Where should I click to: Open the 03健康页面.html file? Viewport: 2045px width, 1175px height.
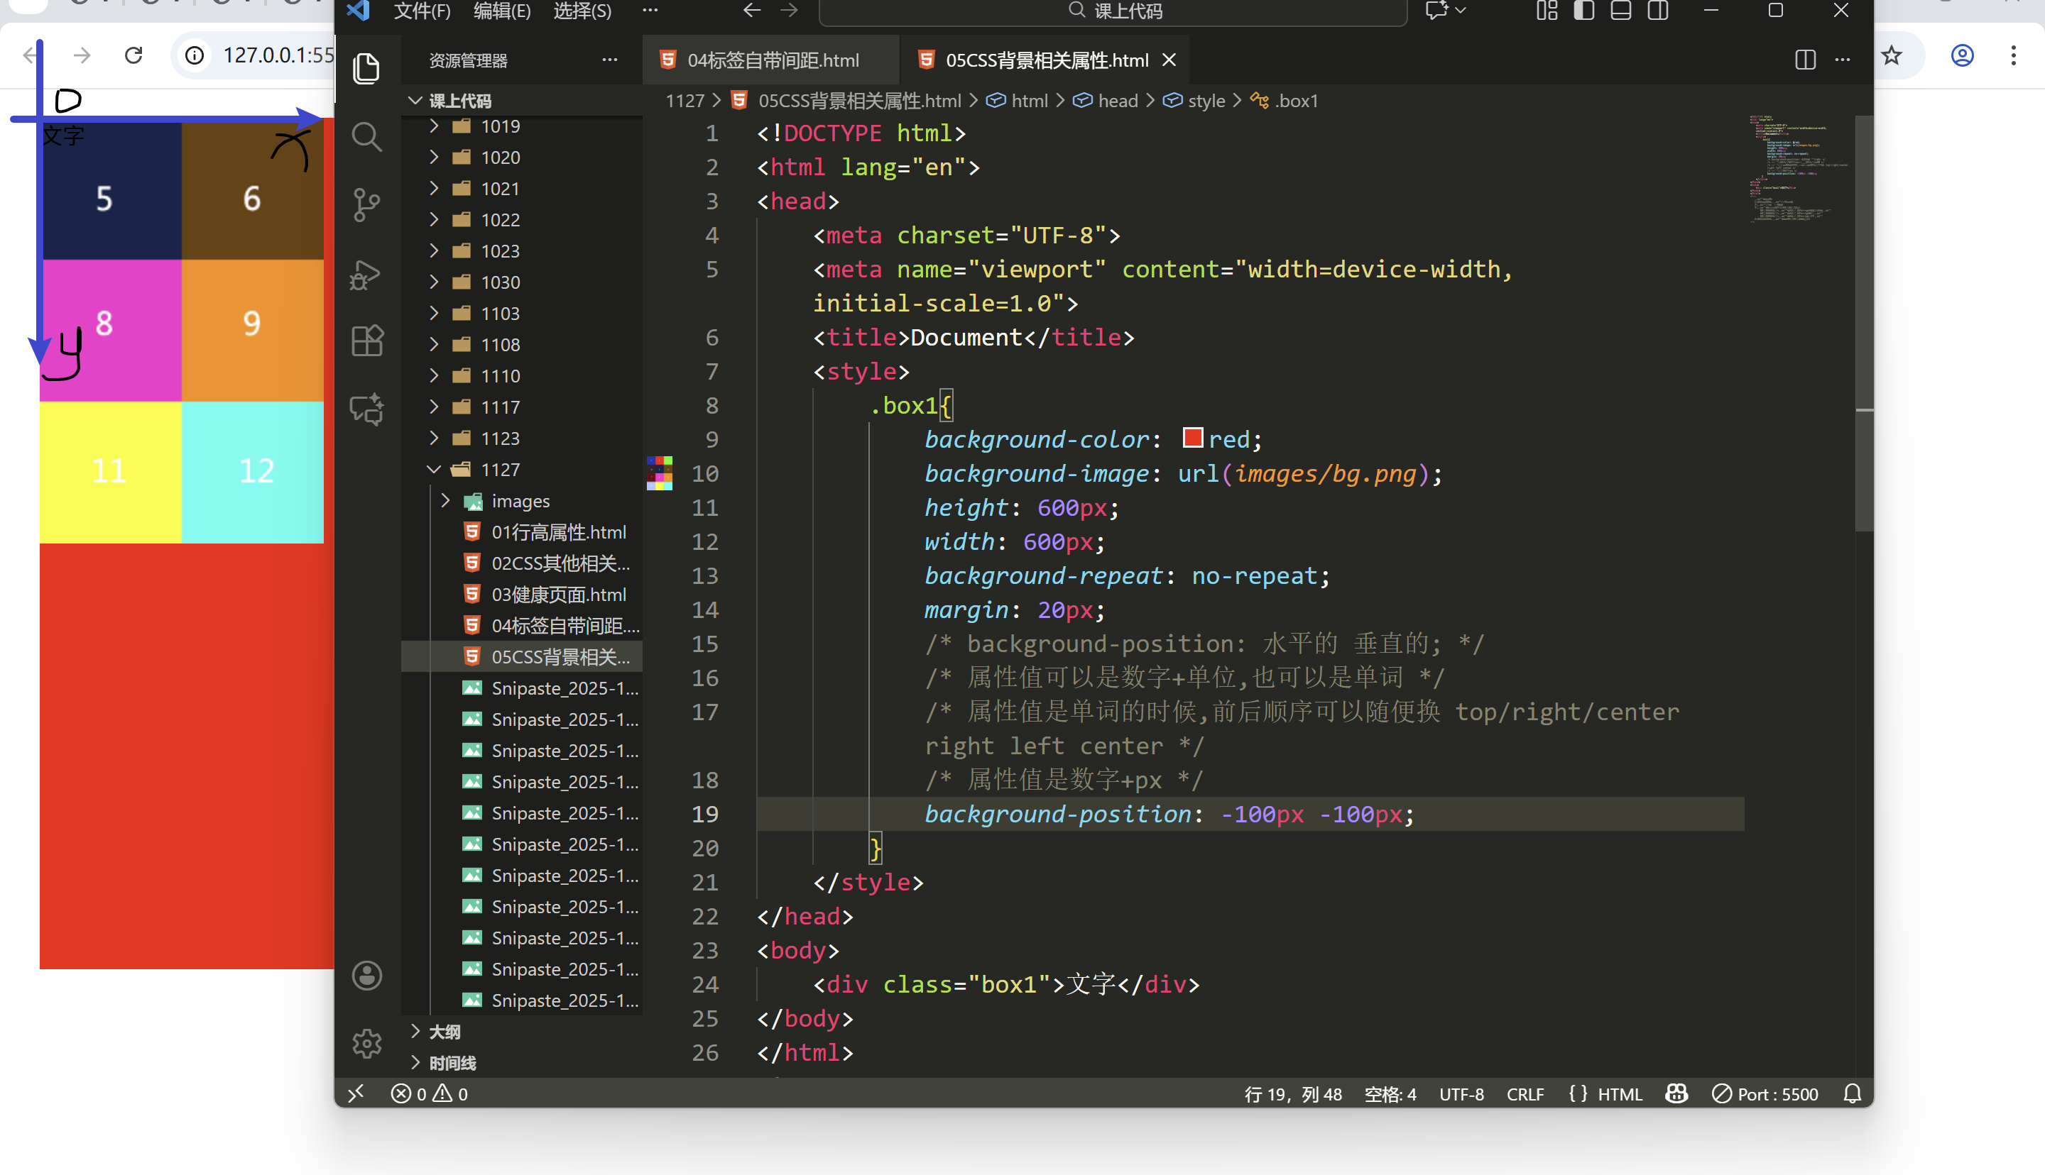pyautogui.click(x=559, y=595)
